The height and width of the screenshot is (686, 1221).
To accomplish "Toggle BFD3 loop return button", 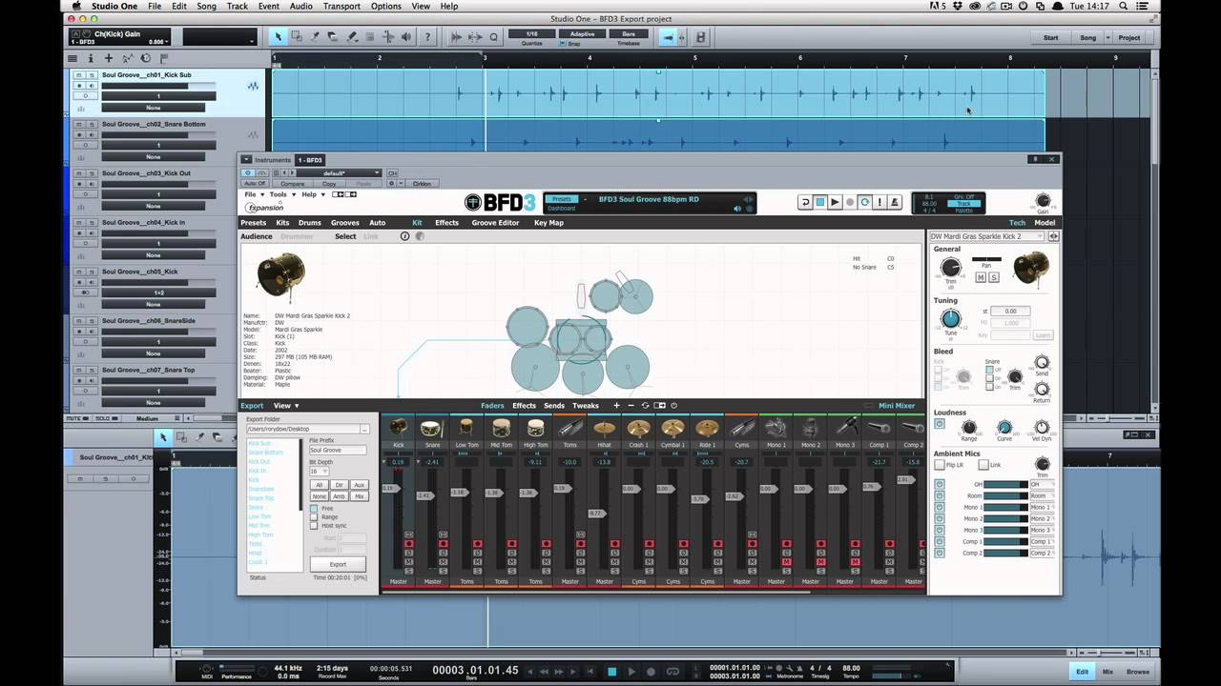I will (805, 202).
